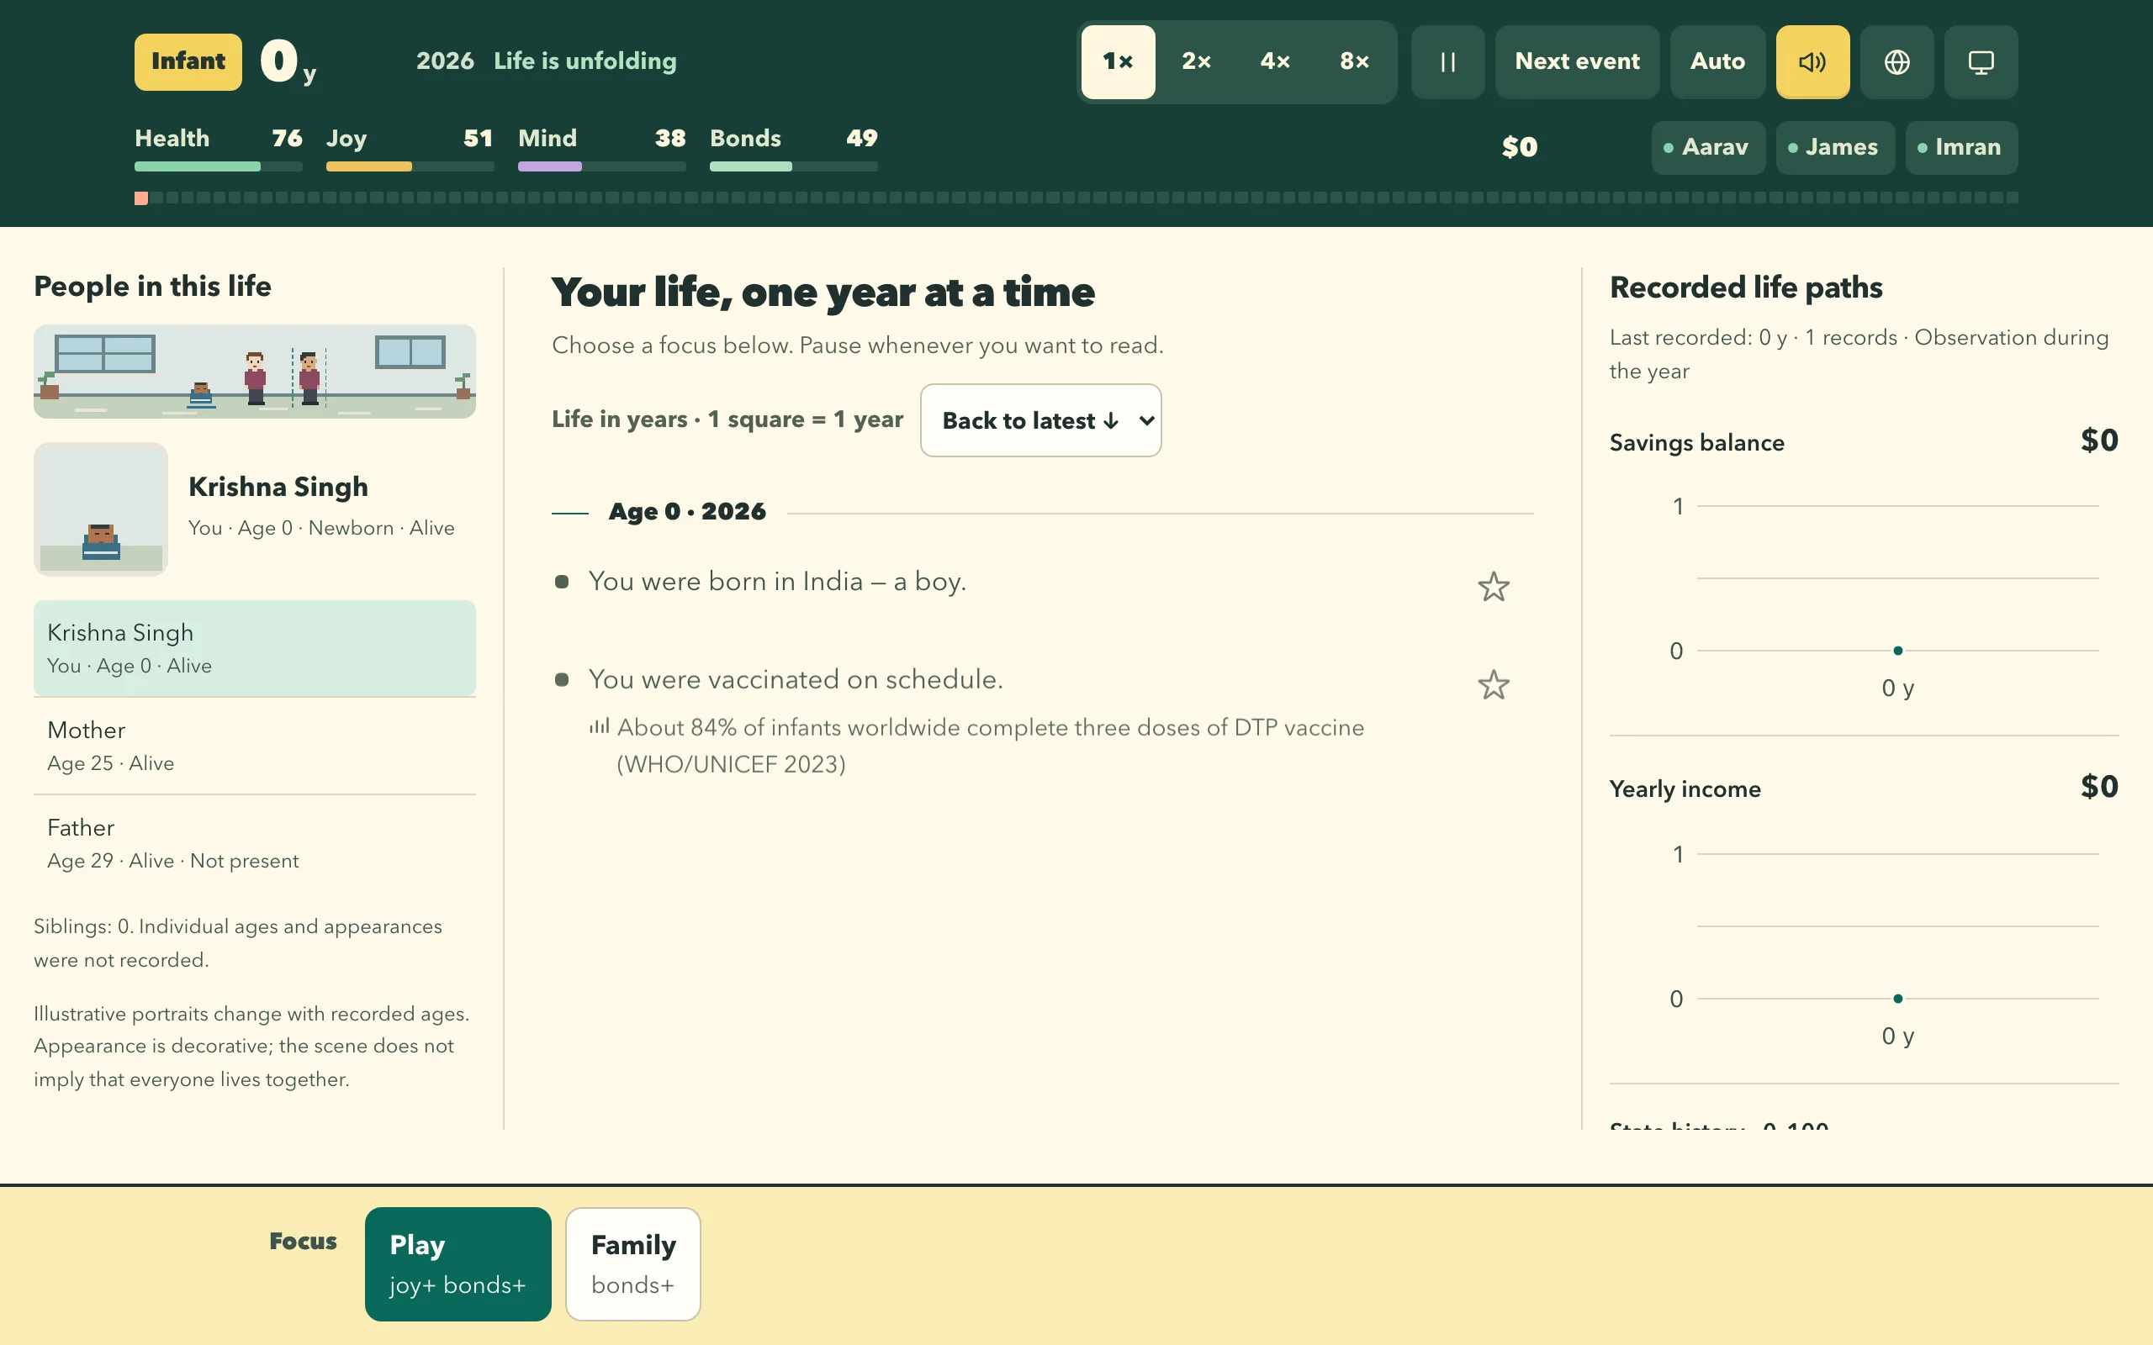This screenshot has width=2153, height=1345.
Task: Click the Infant life stage badge
Action: pyautogui.click(x=188, y=61)
